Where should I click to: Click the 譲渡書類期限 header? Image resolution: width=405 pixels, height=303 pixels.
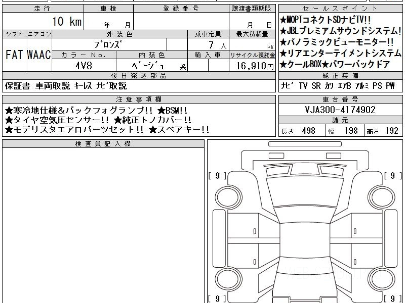tap(252, 9)
